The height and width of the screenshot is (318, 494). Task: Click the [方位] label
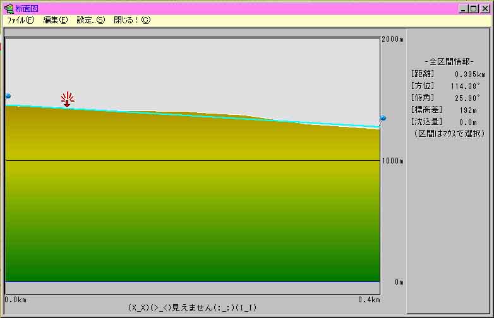423,86
